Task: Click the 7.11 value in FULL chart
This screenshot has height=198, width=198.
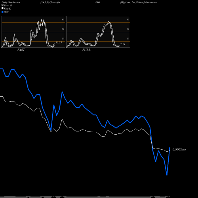Action: (123, 44)
